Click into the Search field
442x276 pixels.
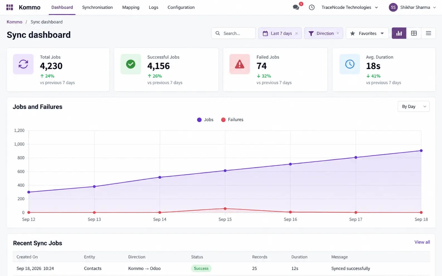click(234, 33)
